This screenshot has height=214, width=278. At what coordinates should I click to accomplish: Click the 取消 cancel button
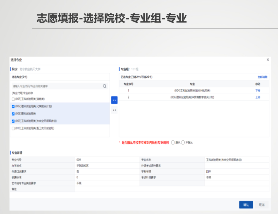pos(261,204)
